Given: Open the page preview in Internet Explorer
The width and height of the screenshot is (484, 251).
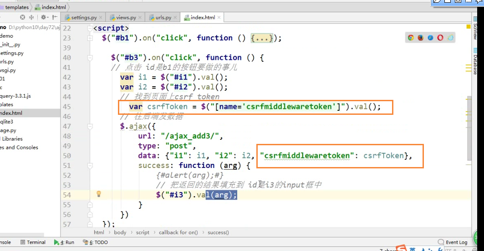Looking at the screenshot, I should [450, 38].
